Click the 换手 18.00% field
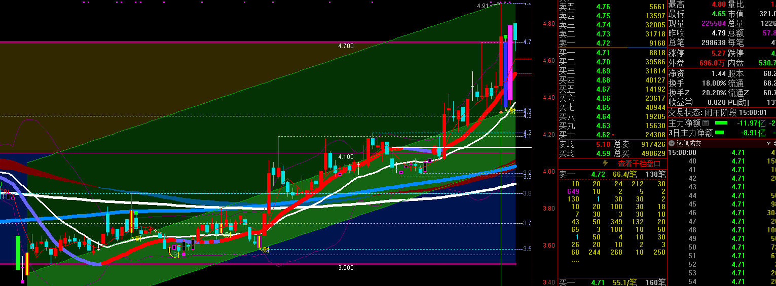 (697, 83)
